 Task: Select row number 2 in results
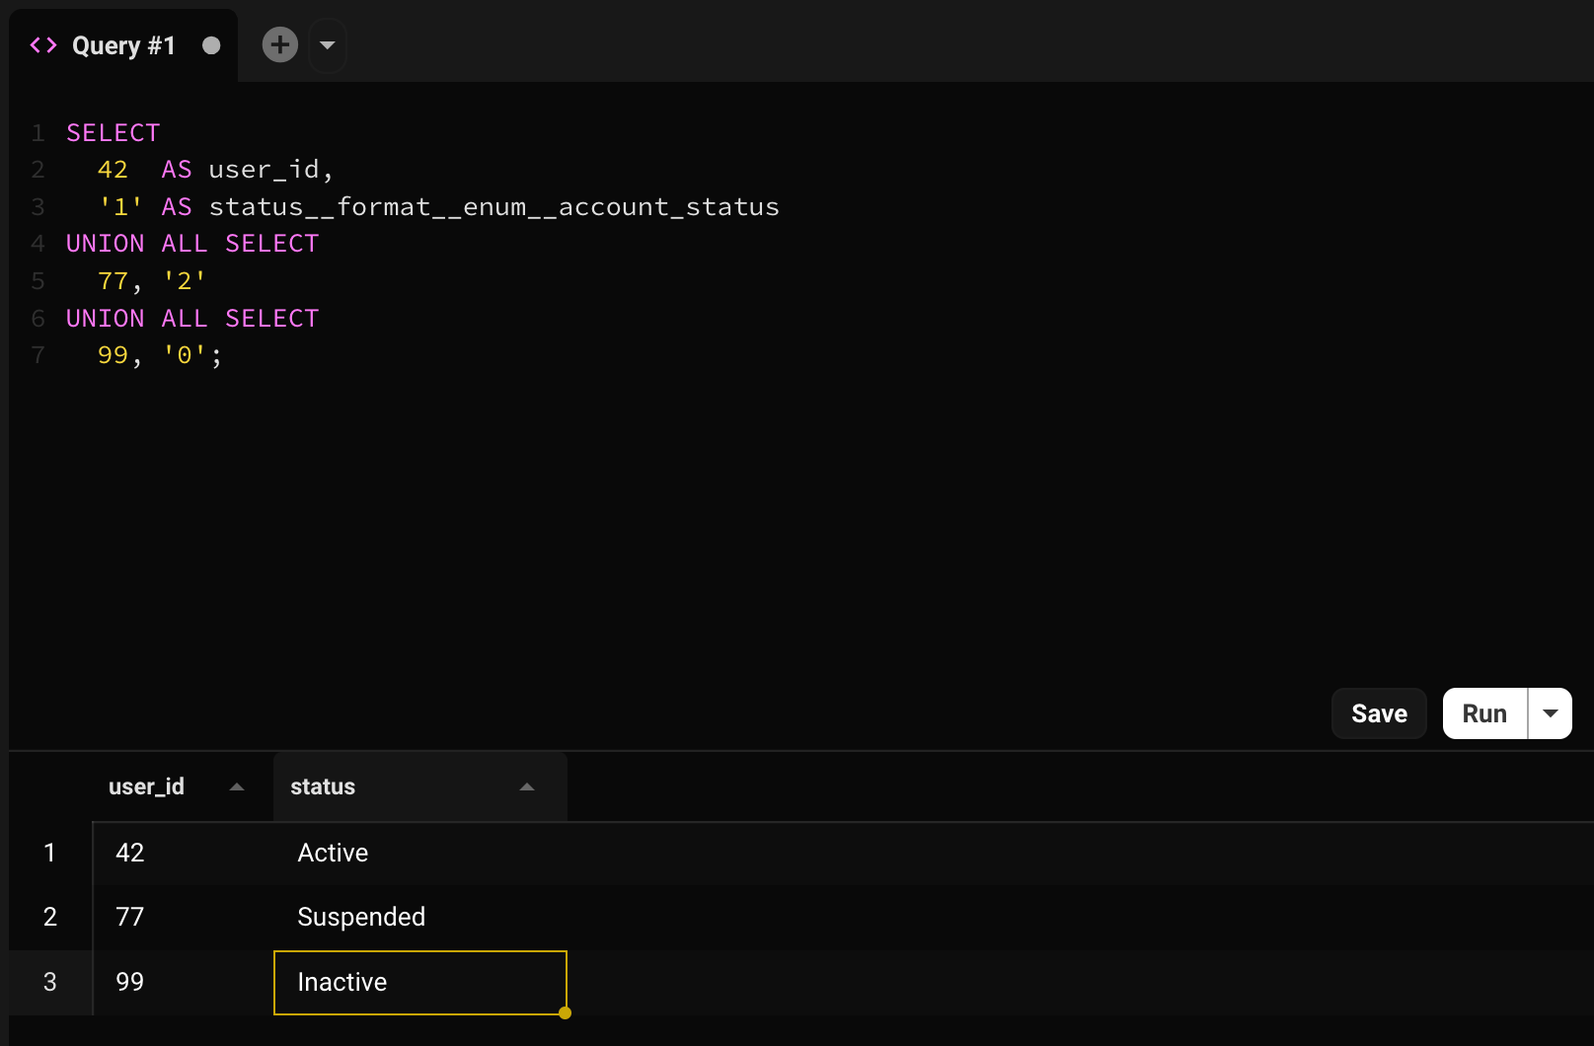[50, 918]
